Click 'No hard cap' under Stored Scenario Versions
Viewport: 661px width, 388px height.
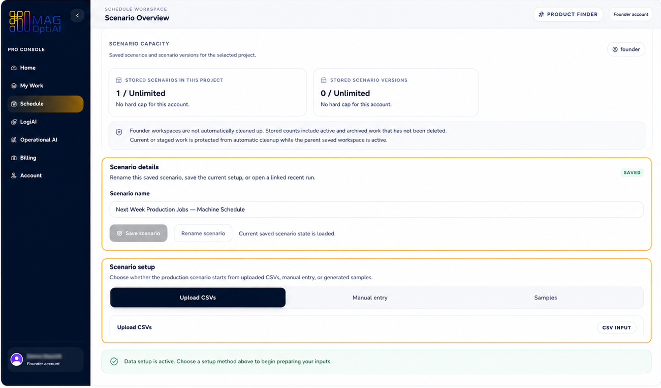click(357, 105)
